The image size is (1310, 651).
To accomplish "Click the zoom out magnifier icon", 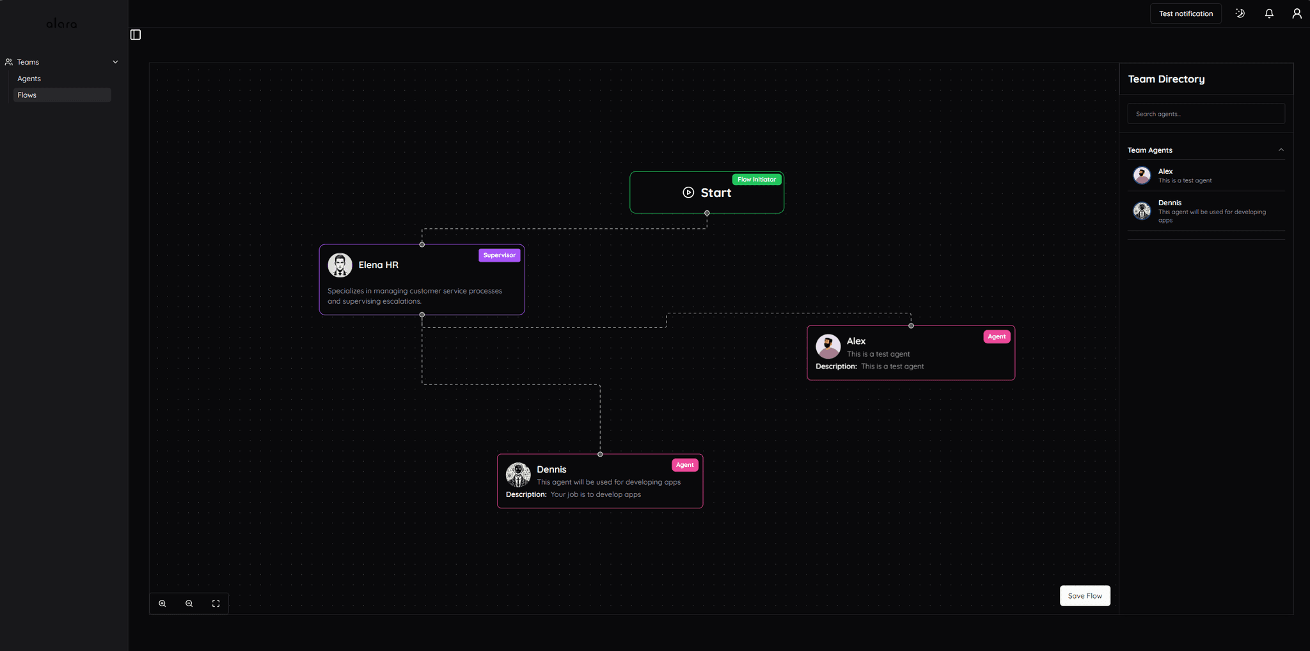I will click(x=189, y=604).
